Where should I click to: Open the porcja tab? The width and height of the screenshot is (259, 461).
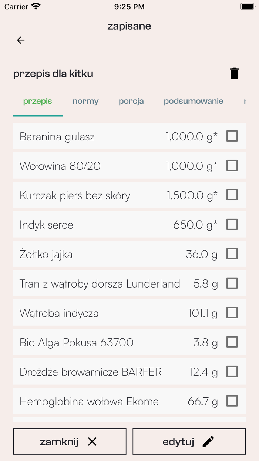point(131,101)
